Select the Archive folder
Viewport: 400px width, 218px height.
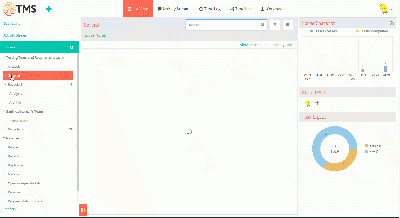15,103
